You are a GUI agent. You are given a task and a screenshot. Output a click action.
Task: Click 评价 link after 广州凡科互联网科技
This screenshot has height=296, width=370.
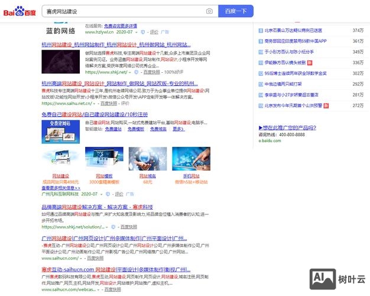tap(119, 194)
